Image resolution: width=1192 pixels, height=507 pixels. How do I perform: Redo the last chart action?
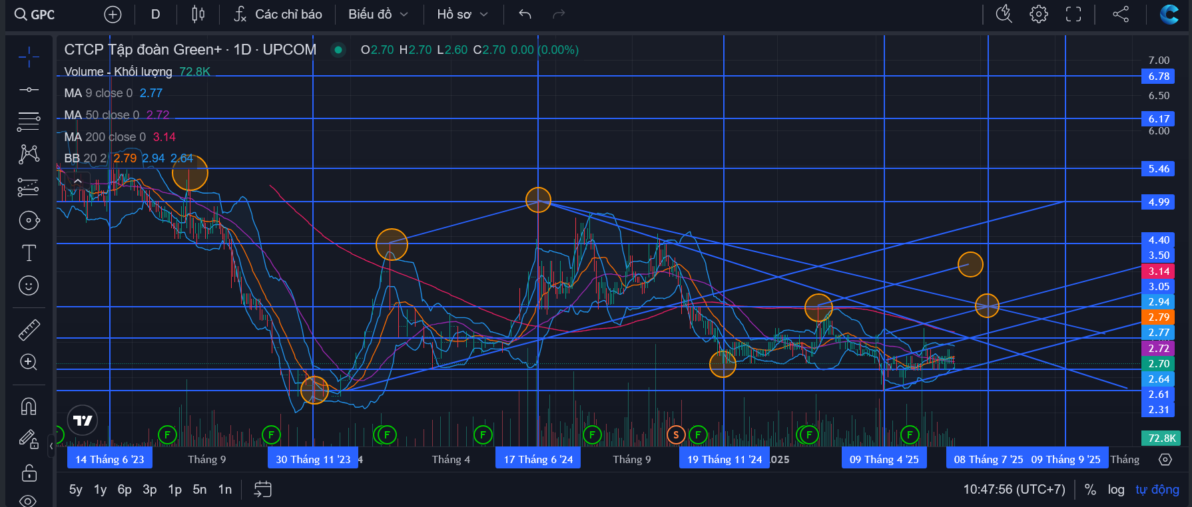tap(559, 14)
